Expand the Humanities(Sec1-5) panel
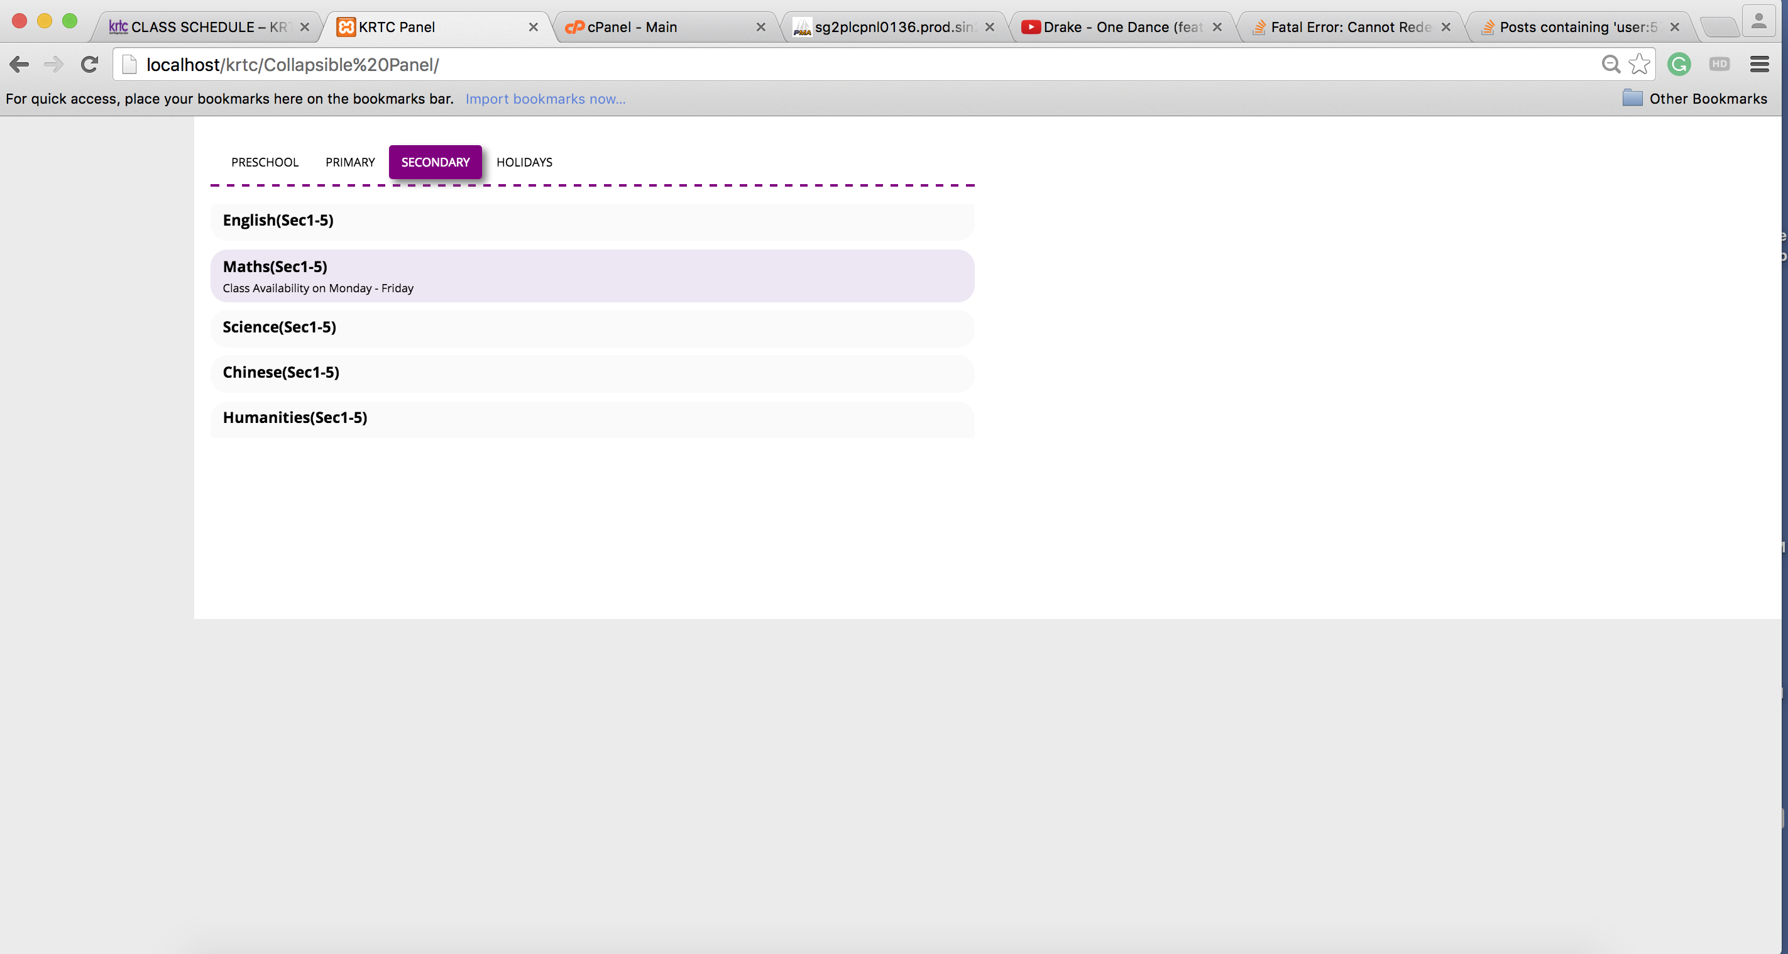The width and height of the screenshot is (1788, 954). point(592,418)
